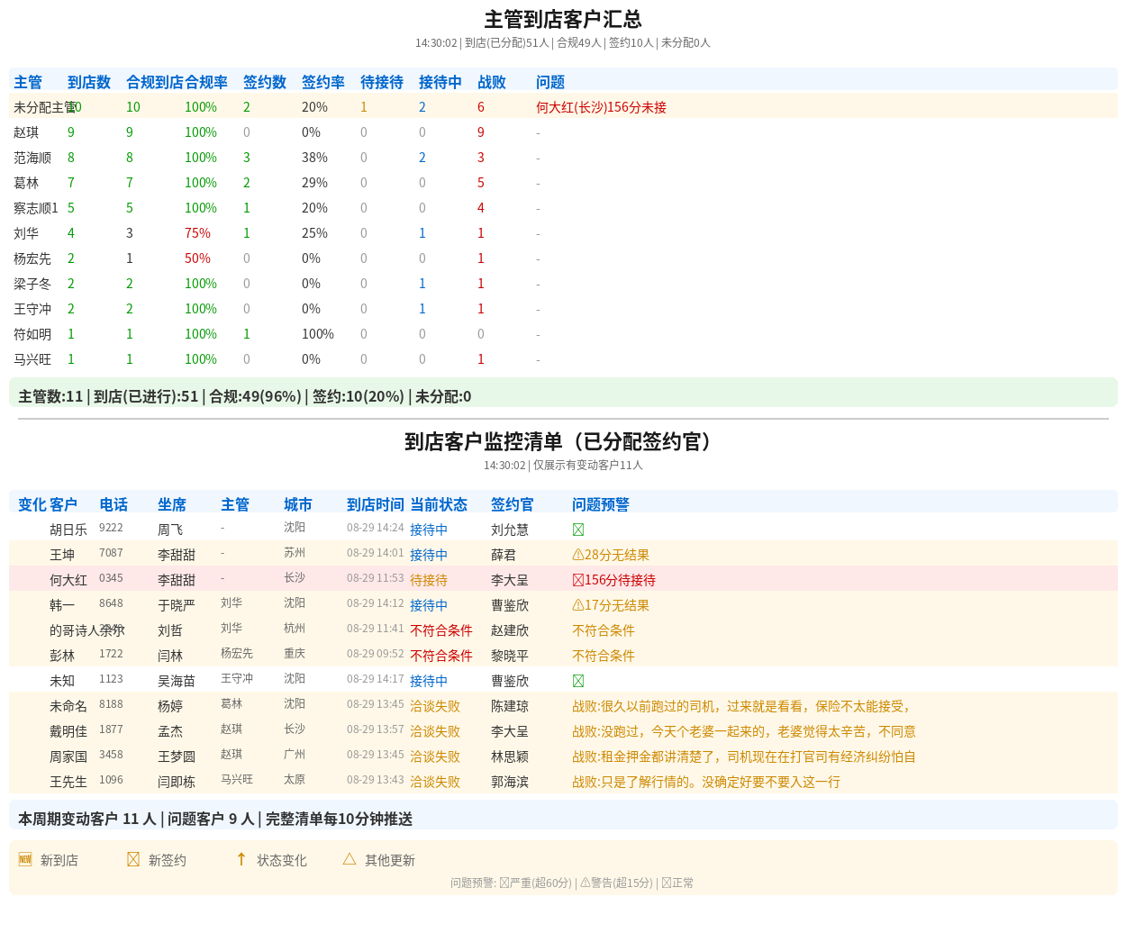1126x933 pixels.
Task: Click 洽谈失败 status in 未命名 row
Action: click(435, 706)
